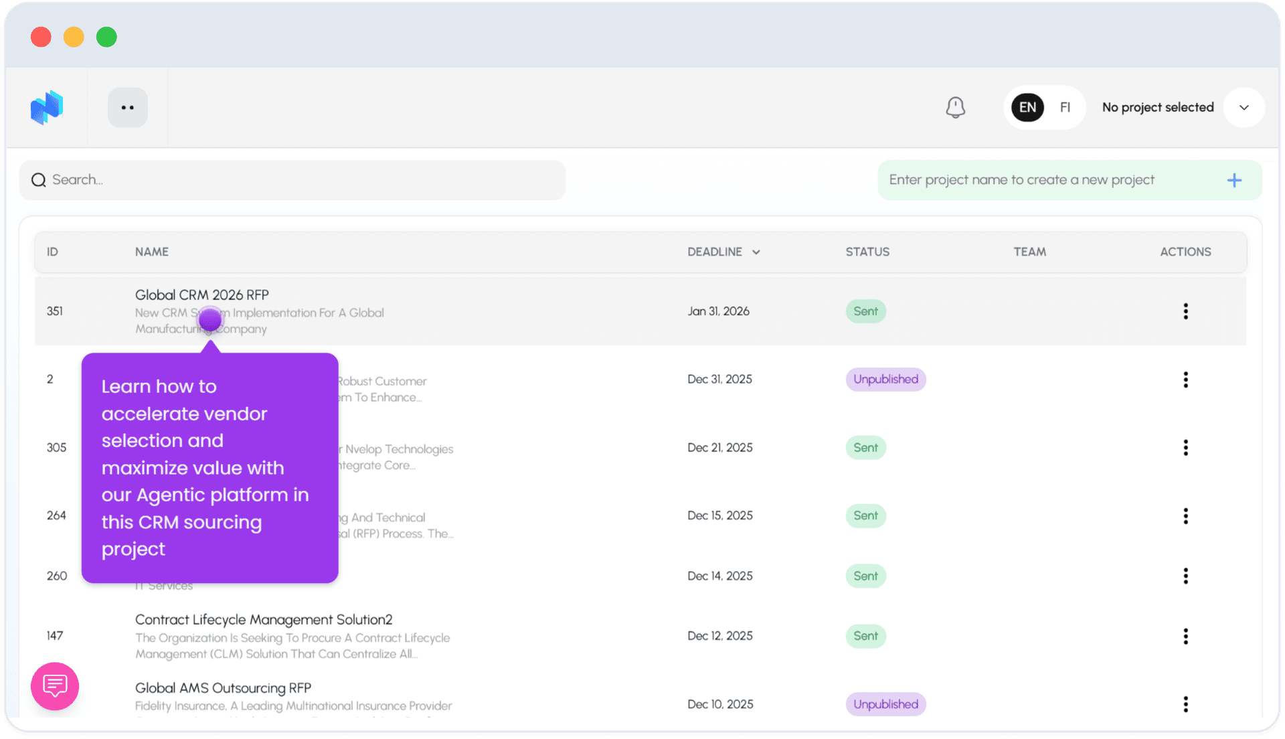The image size is (1285, 739).
Task: Click the ID column header
Action: point(52,252)
